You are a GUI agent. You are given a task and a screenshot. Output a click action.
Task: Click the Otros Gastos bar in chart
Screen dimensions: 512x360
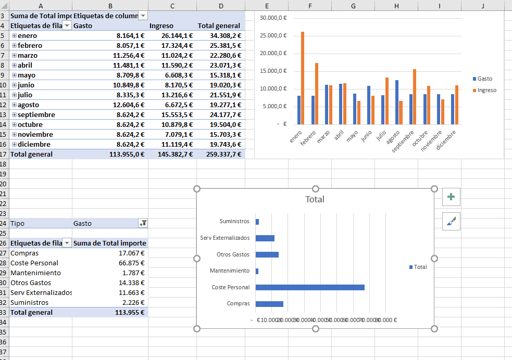point(267,255)
